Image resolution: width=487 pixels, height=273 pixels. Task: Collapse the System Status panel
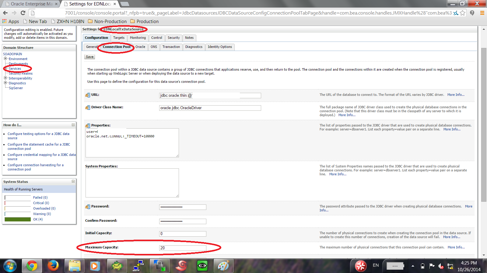tap(73, 181)
